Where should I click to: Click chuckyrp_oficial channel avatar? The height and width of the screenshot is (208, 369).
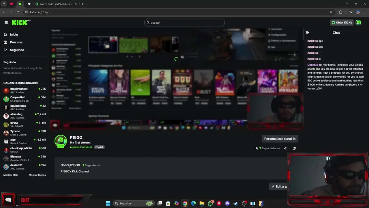(x=6, y=150)
